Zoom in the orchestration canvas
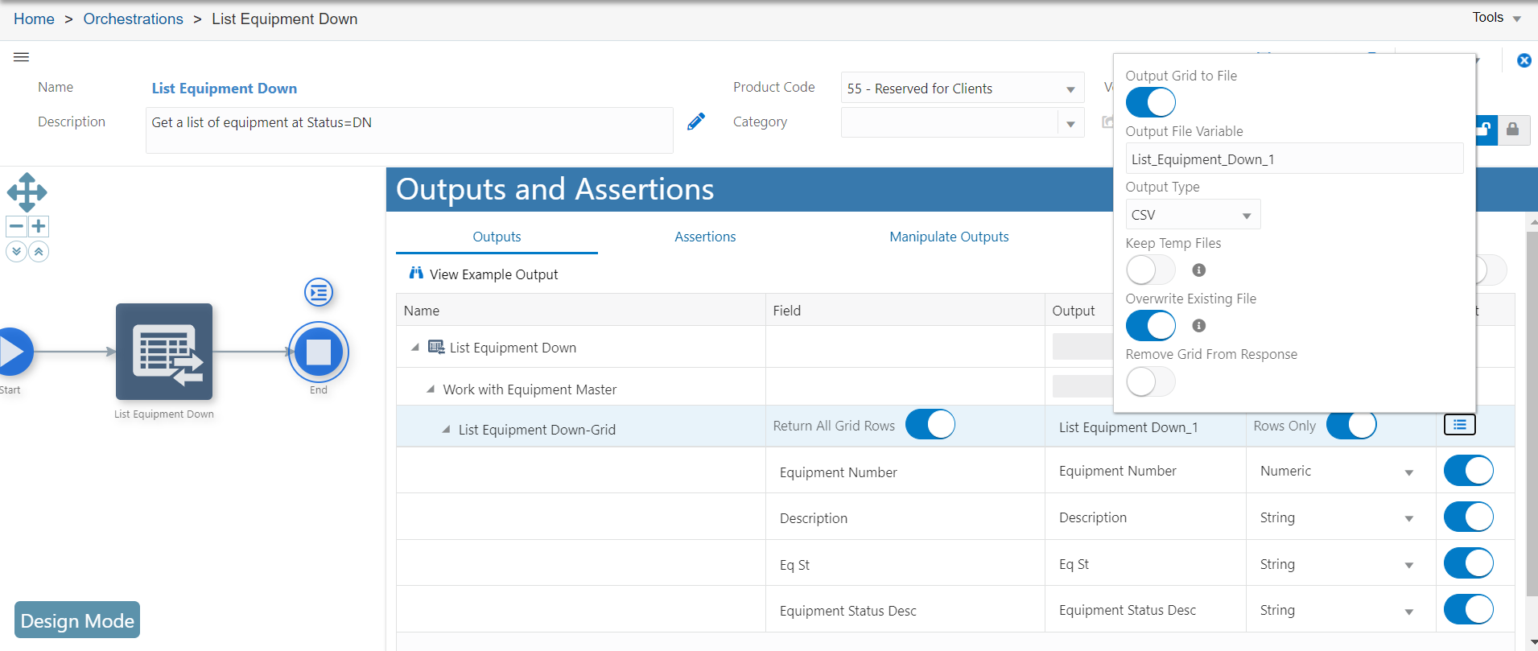 coord(39,226)
